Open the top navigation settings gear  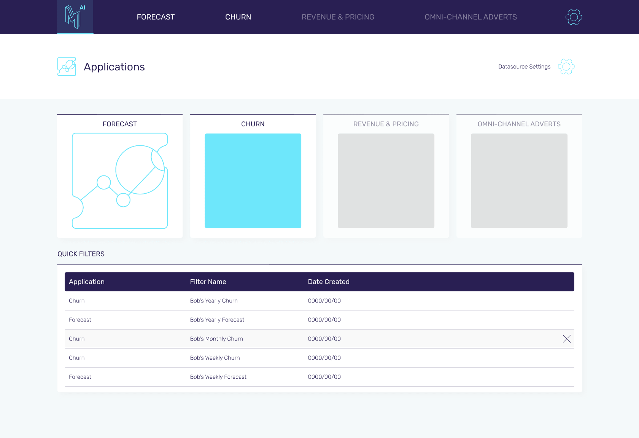(574, 17)
